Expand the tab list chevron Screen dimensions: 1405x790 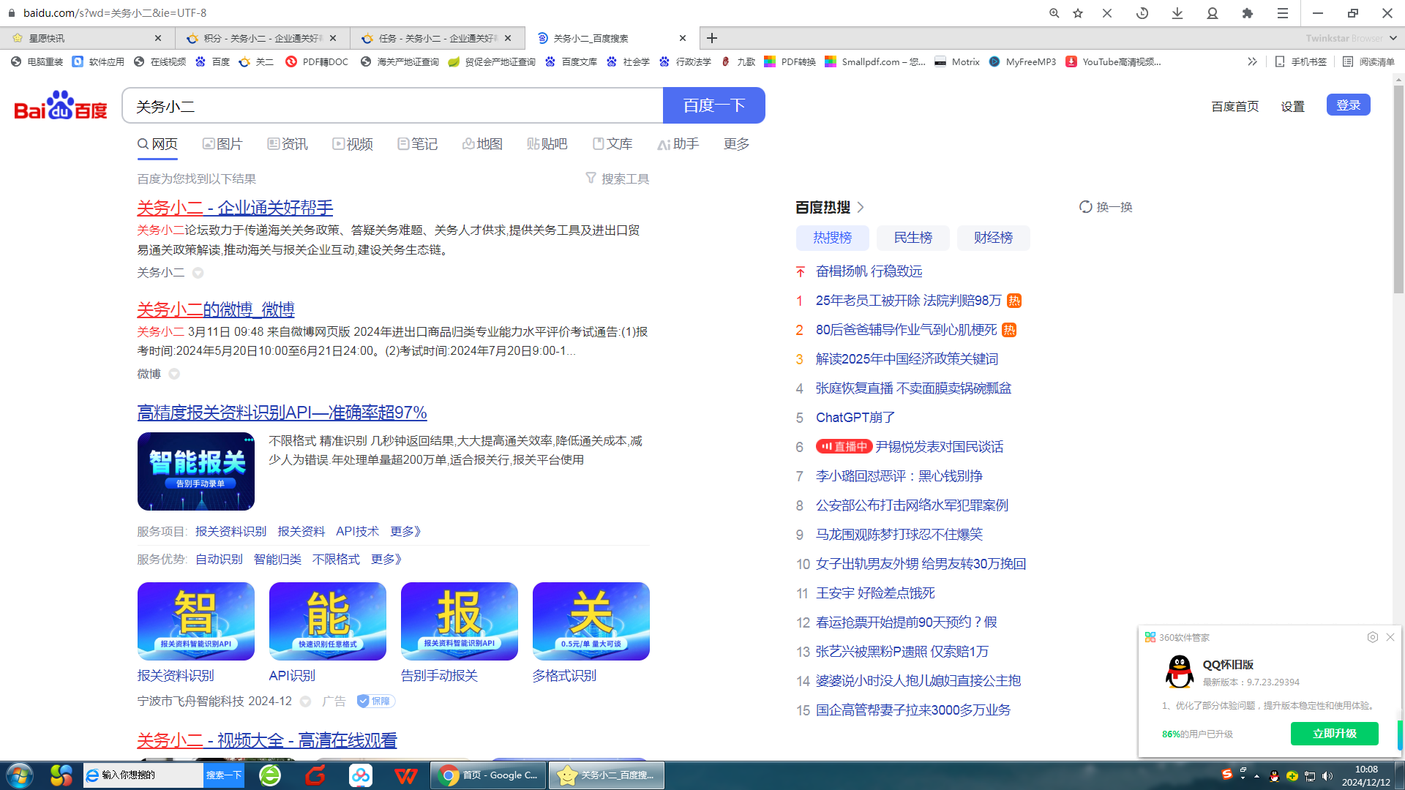tap(1393, 38)
